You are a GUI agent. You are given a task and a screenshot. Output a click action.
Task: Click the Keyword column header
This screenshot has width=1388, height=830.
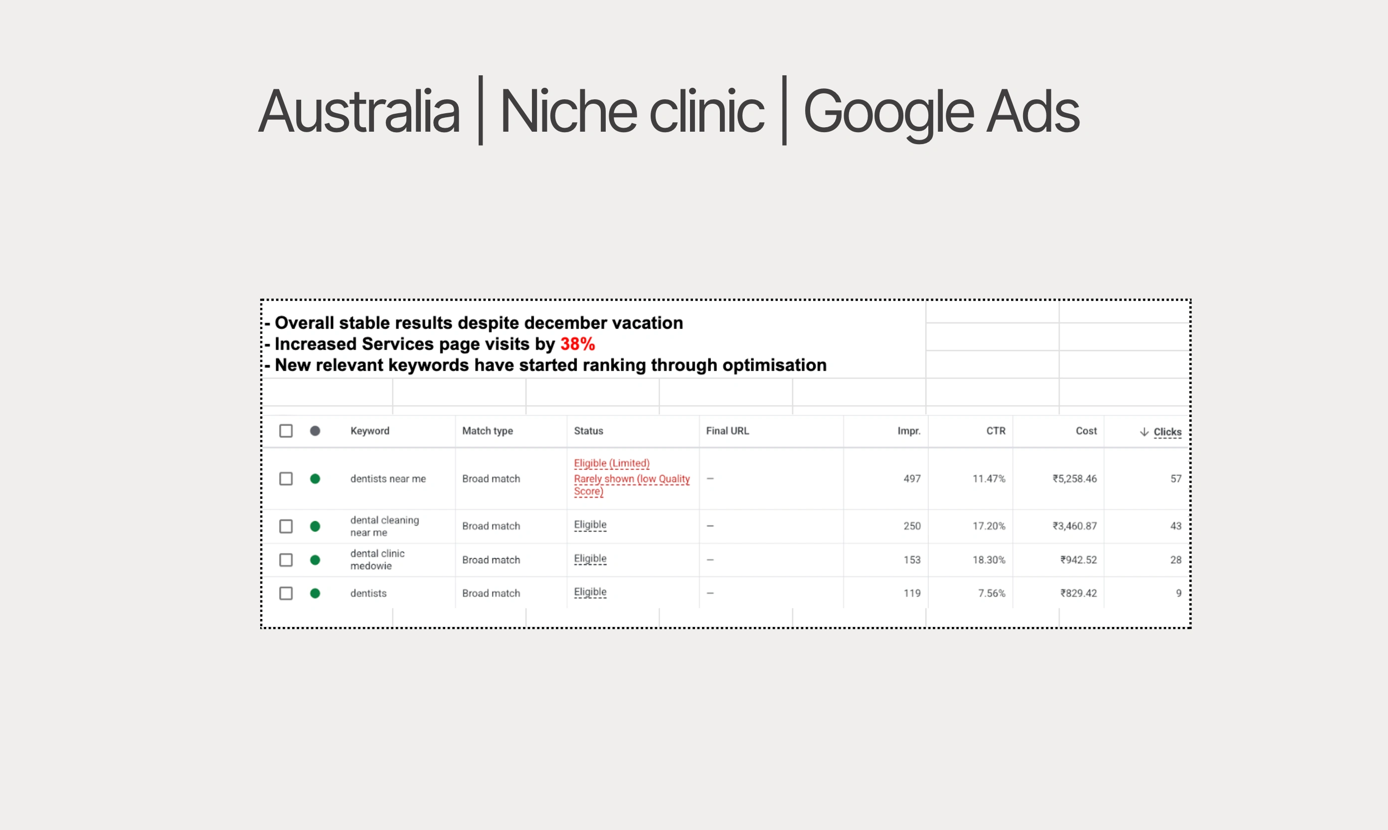pos(369,430)
